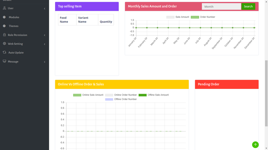268x150 pixels.
Task: Click the User person icon in sidebar
Action: (x=4, y=8)
